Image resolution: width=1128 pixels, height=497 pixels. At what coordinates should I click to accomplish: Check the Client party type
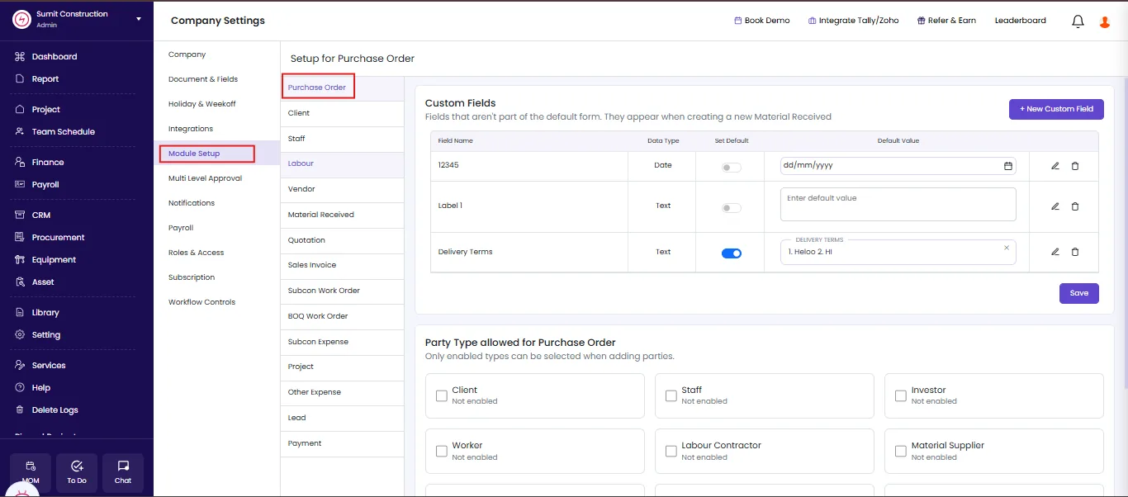441,395
